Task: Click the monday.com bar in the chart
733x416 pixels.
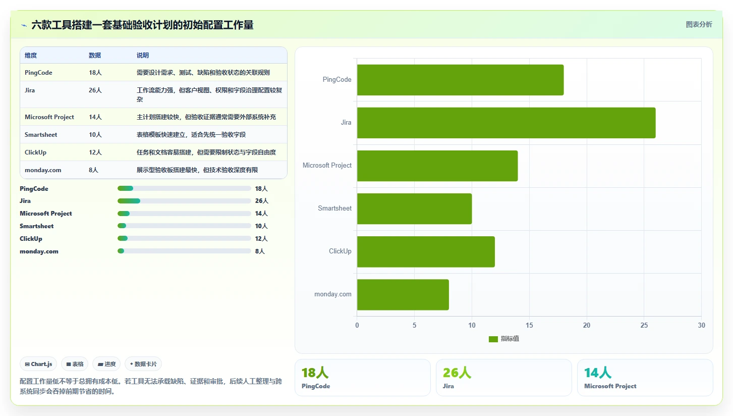Action: point(403,294)
